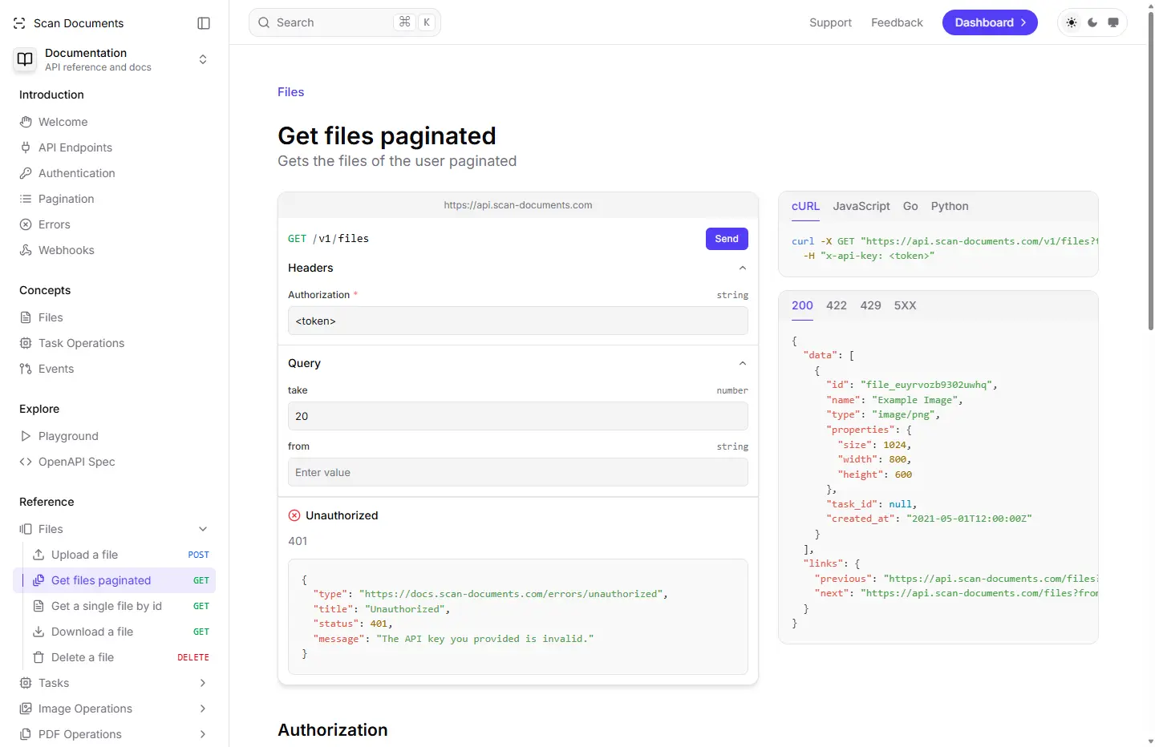
Task: Switch to light theme sun icon
Action: click(x=1072, y=22)
